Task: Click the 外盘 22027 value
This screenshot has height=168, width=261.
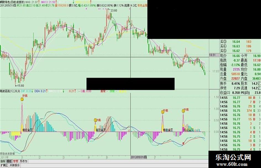Action: [236, 78]
